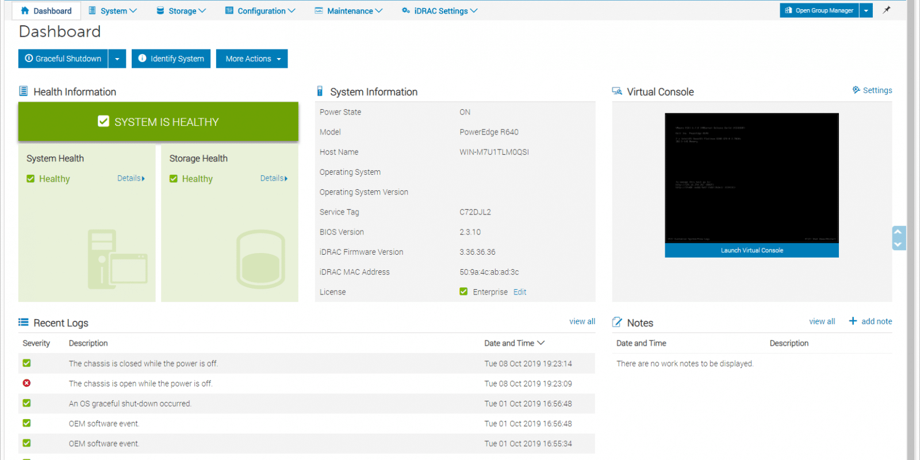Open the iDRAC Settings menu
The image size is (920, 460).
(440, 10)
